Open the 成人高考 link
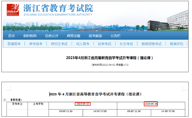This screenshot has height=118, width=192. click(83, 44)
